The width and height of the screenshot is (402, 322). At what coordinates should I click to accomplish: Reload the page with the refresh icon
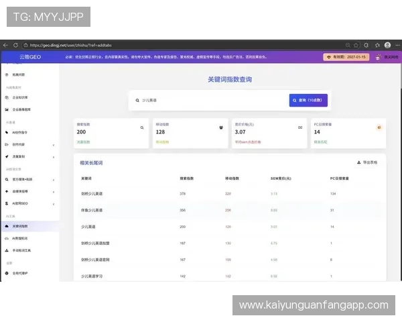(x=15, y=45)
